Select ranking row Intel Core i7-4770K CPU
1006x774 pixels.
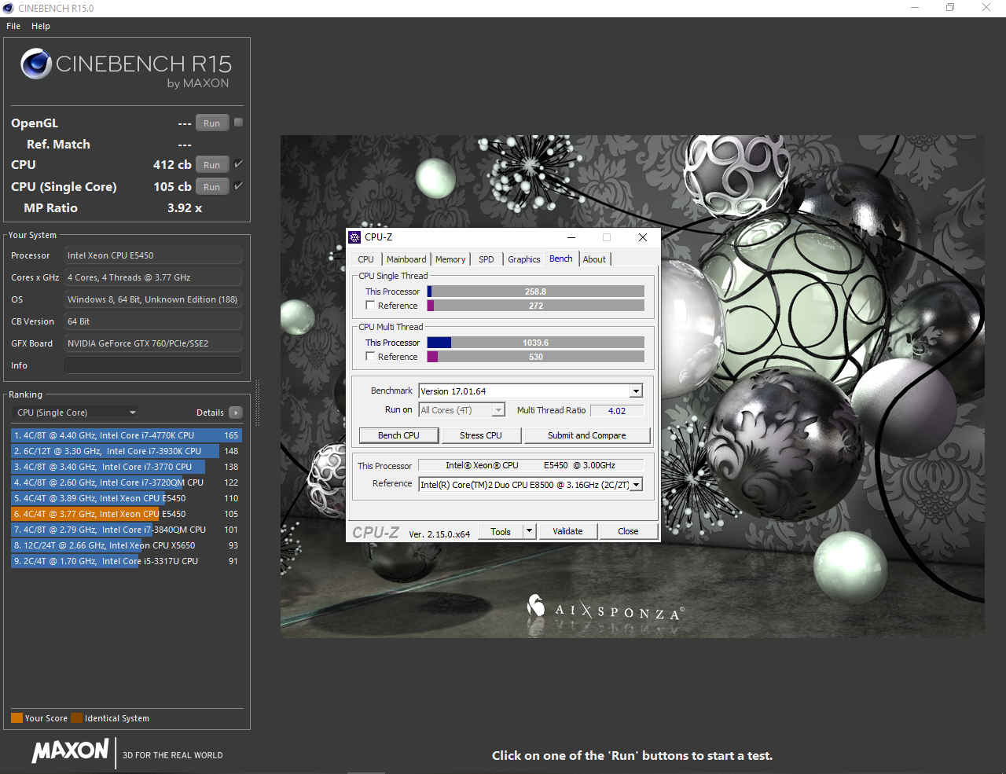(126, 435)
